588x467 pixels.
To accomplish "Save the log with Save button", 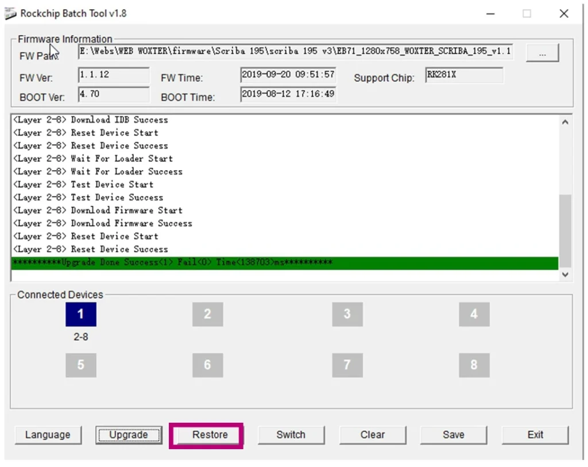I will pyautogui.click(x=454, y=435).
